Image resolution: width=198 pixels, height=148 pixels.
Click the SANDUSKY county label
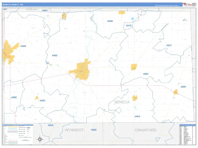[32, 10]
